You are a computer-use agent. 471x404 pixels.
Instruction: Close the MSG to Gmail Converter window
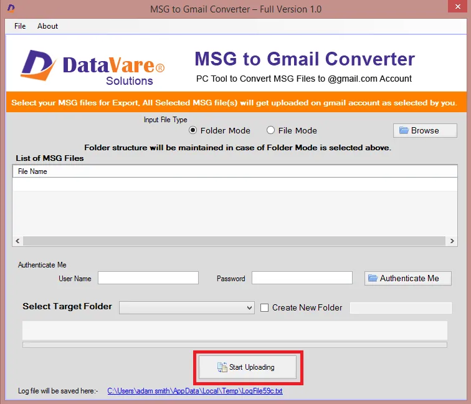click(x=457, y=6)
